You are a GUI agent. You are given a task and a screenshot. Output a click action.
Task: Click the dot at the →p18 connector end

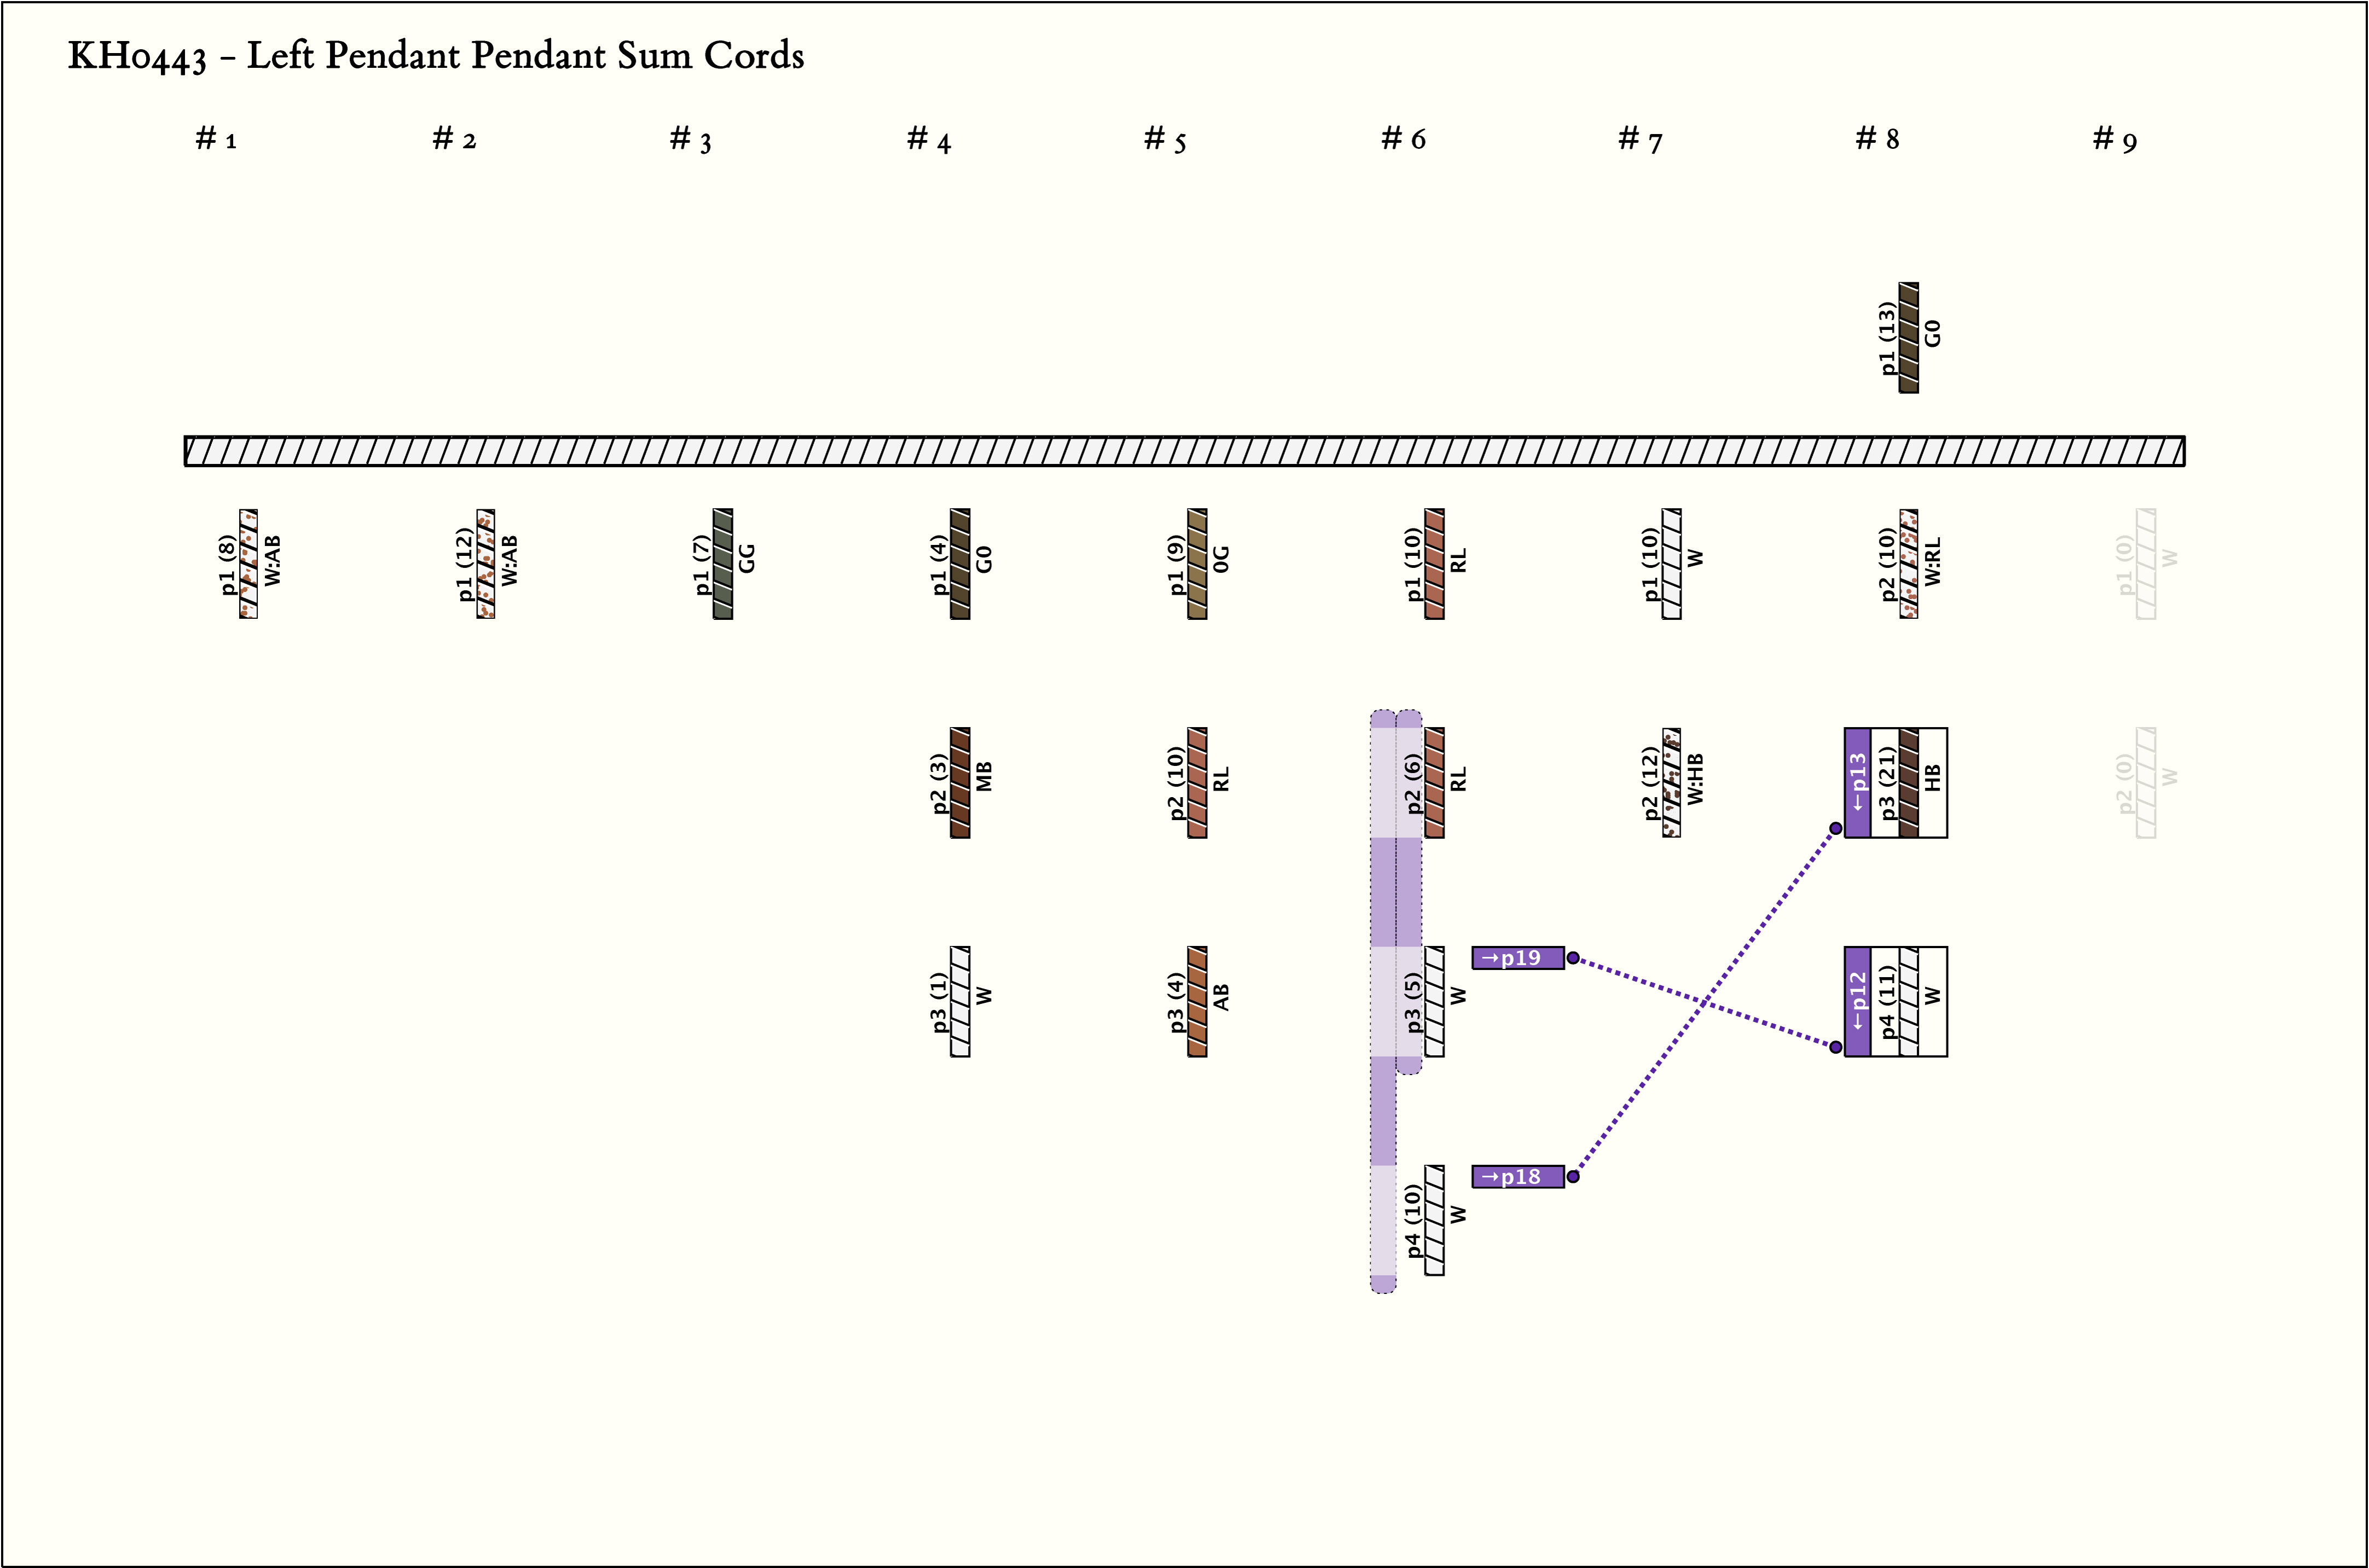[x=1573, y=1177]
